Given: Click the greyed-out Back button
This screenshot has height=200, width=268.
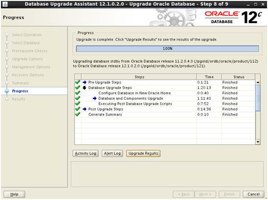Looking at the screenshot, I should 183,194.
